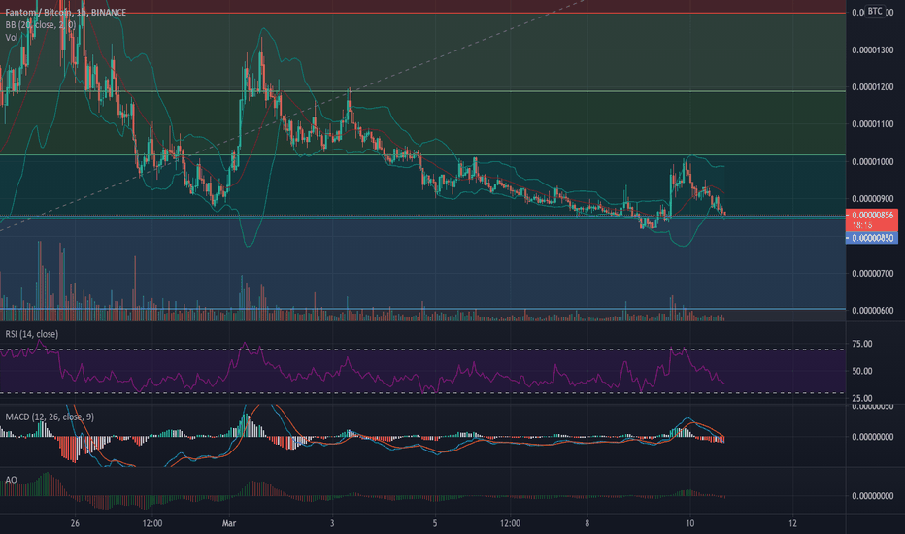Open the BB (20, close, 2, 0) indicator label
The width and height of the screenshot is (905, 534).
point(41,25)
